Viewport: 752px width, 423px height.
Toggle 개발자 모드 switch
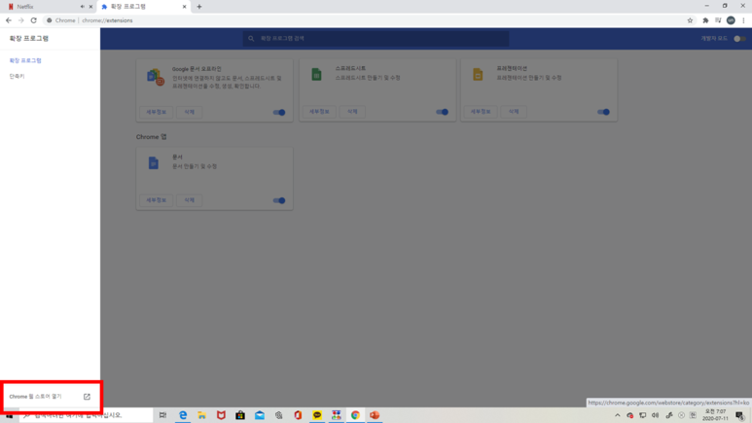pyautogui.click(x=739, y=39)
